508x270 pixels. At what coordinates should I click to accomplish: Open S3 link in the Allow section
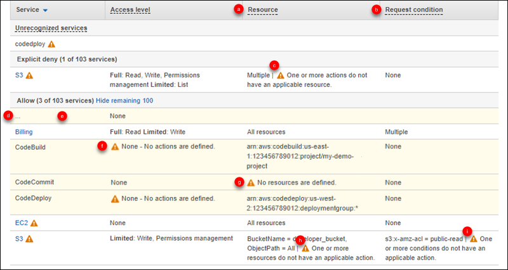click(19, 239)
